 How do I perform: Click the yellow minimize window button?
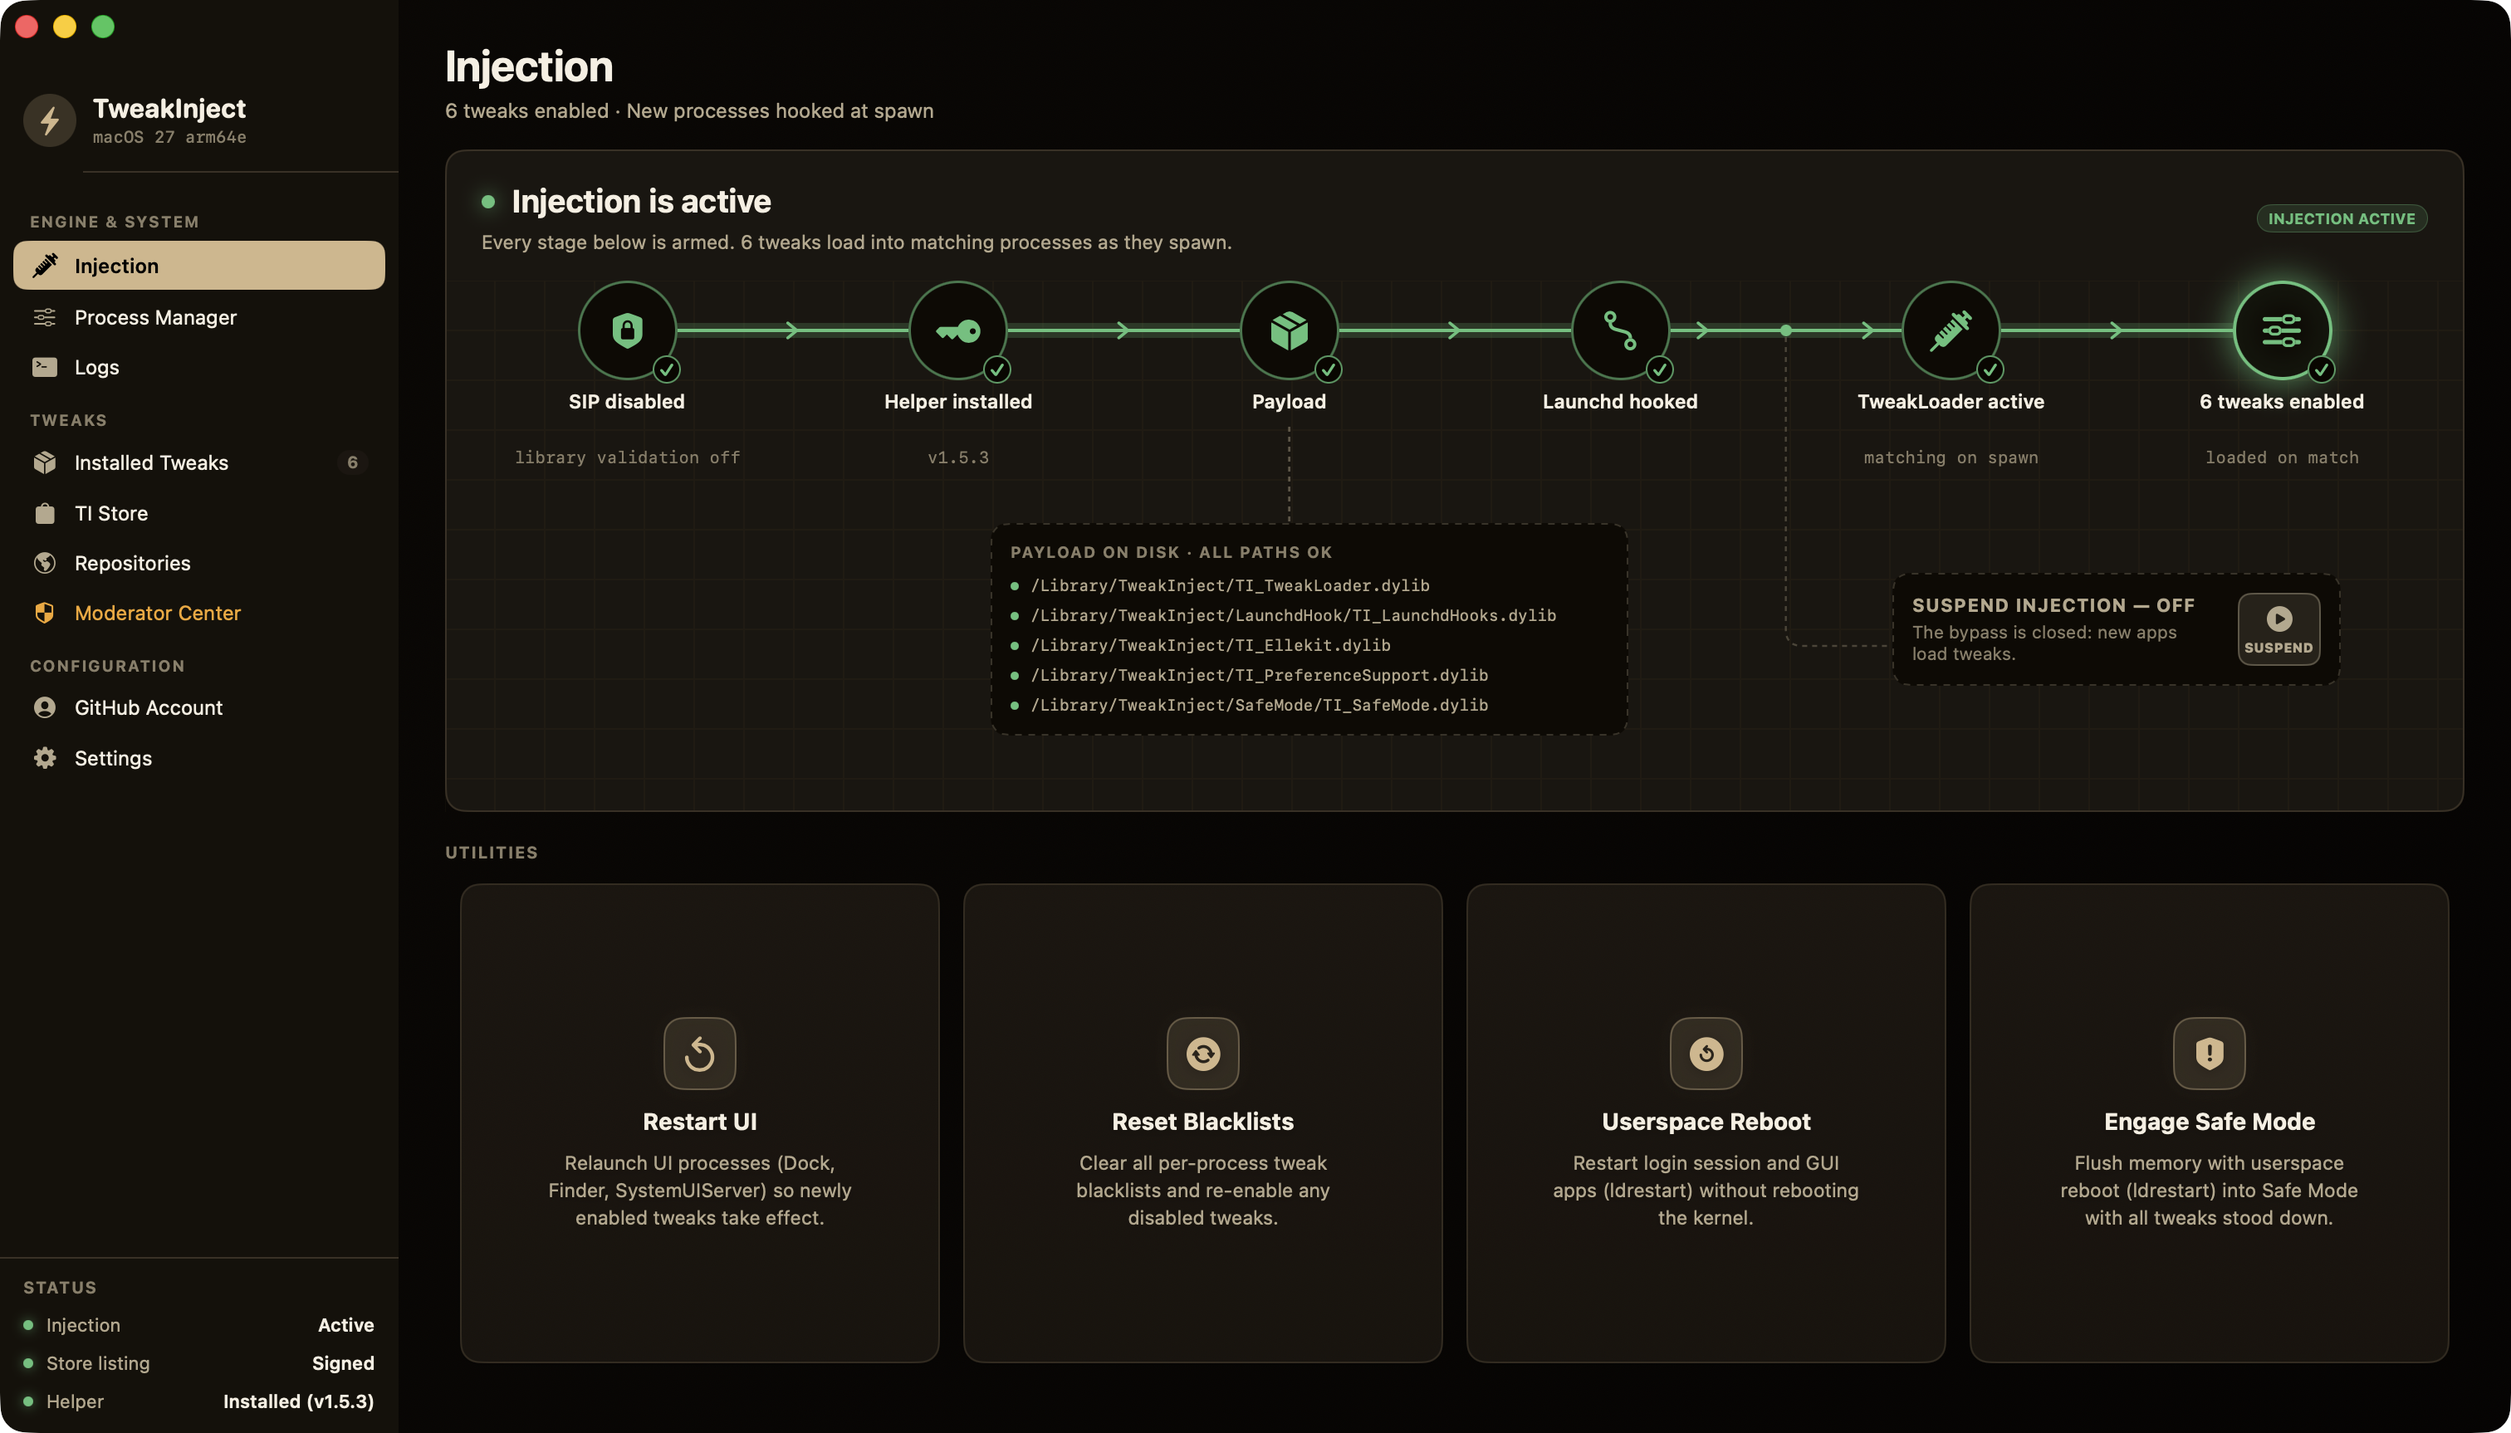tap(65, 27)
